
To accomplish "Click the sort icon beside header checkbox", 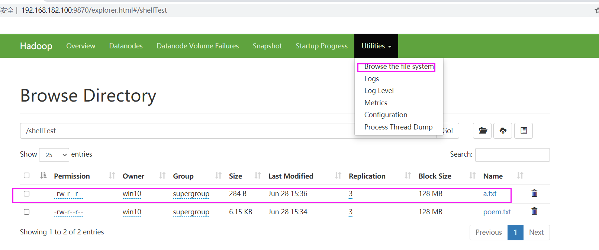I will pos(43,175).
